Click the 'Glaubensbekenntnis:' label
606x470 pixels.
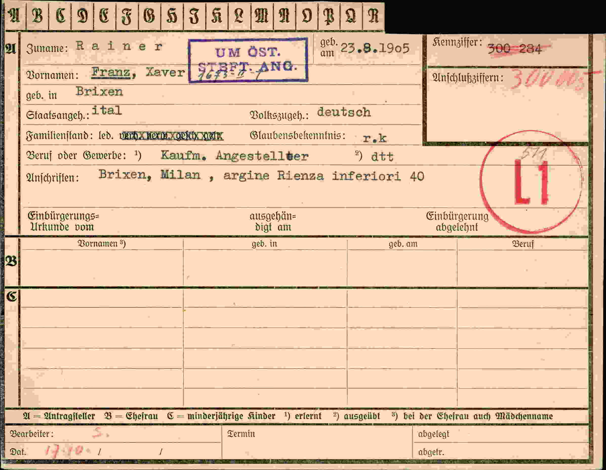coord(298,135)
